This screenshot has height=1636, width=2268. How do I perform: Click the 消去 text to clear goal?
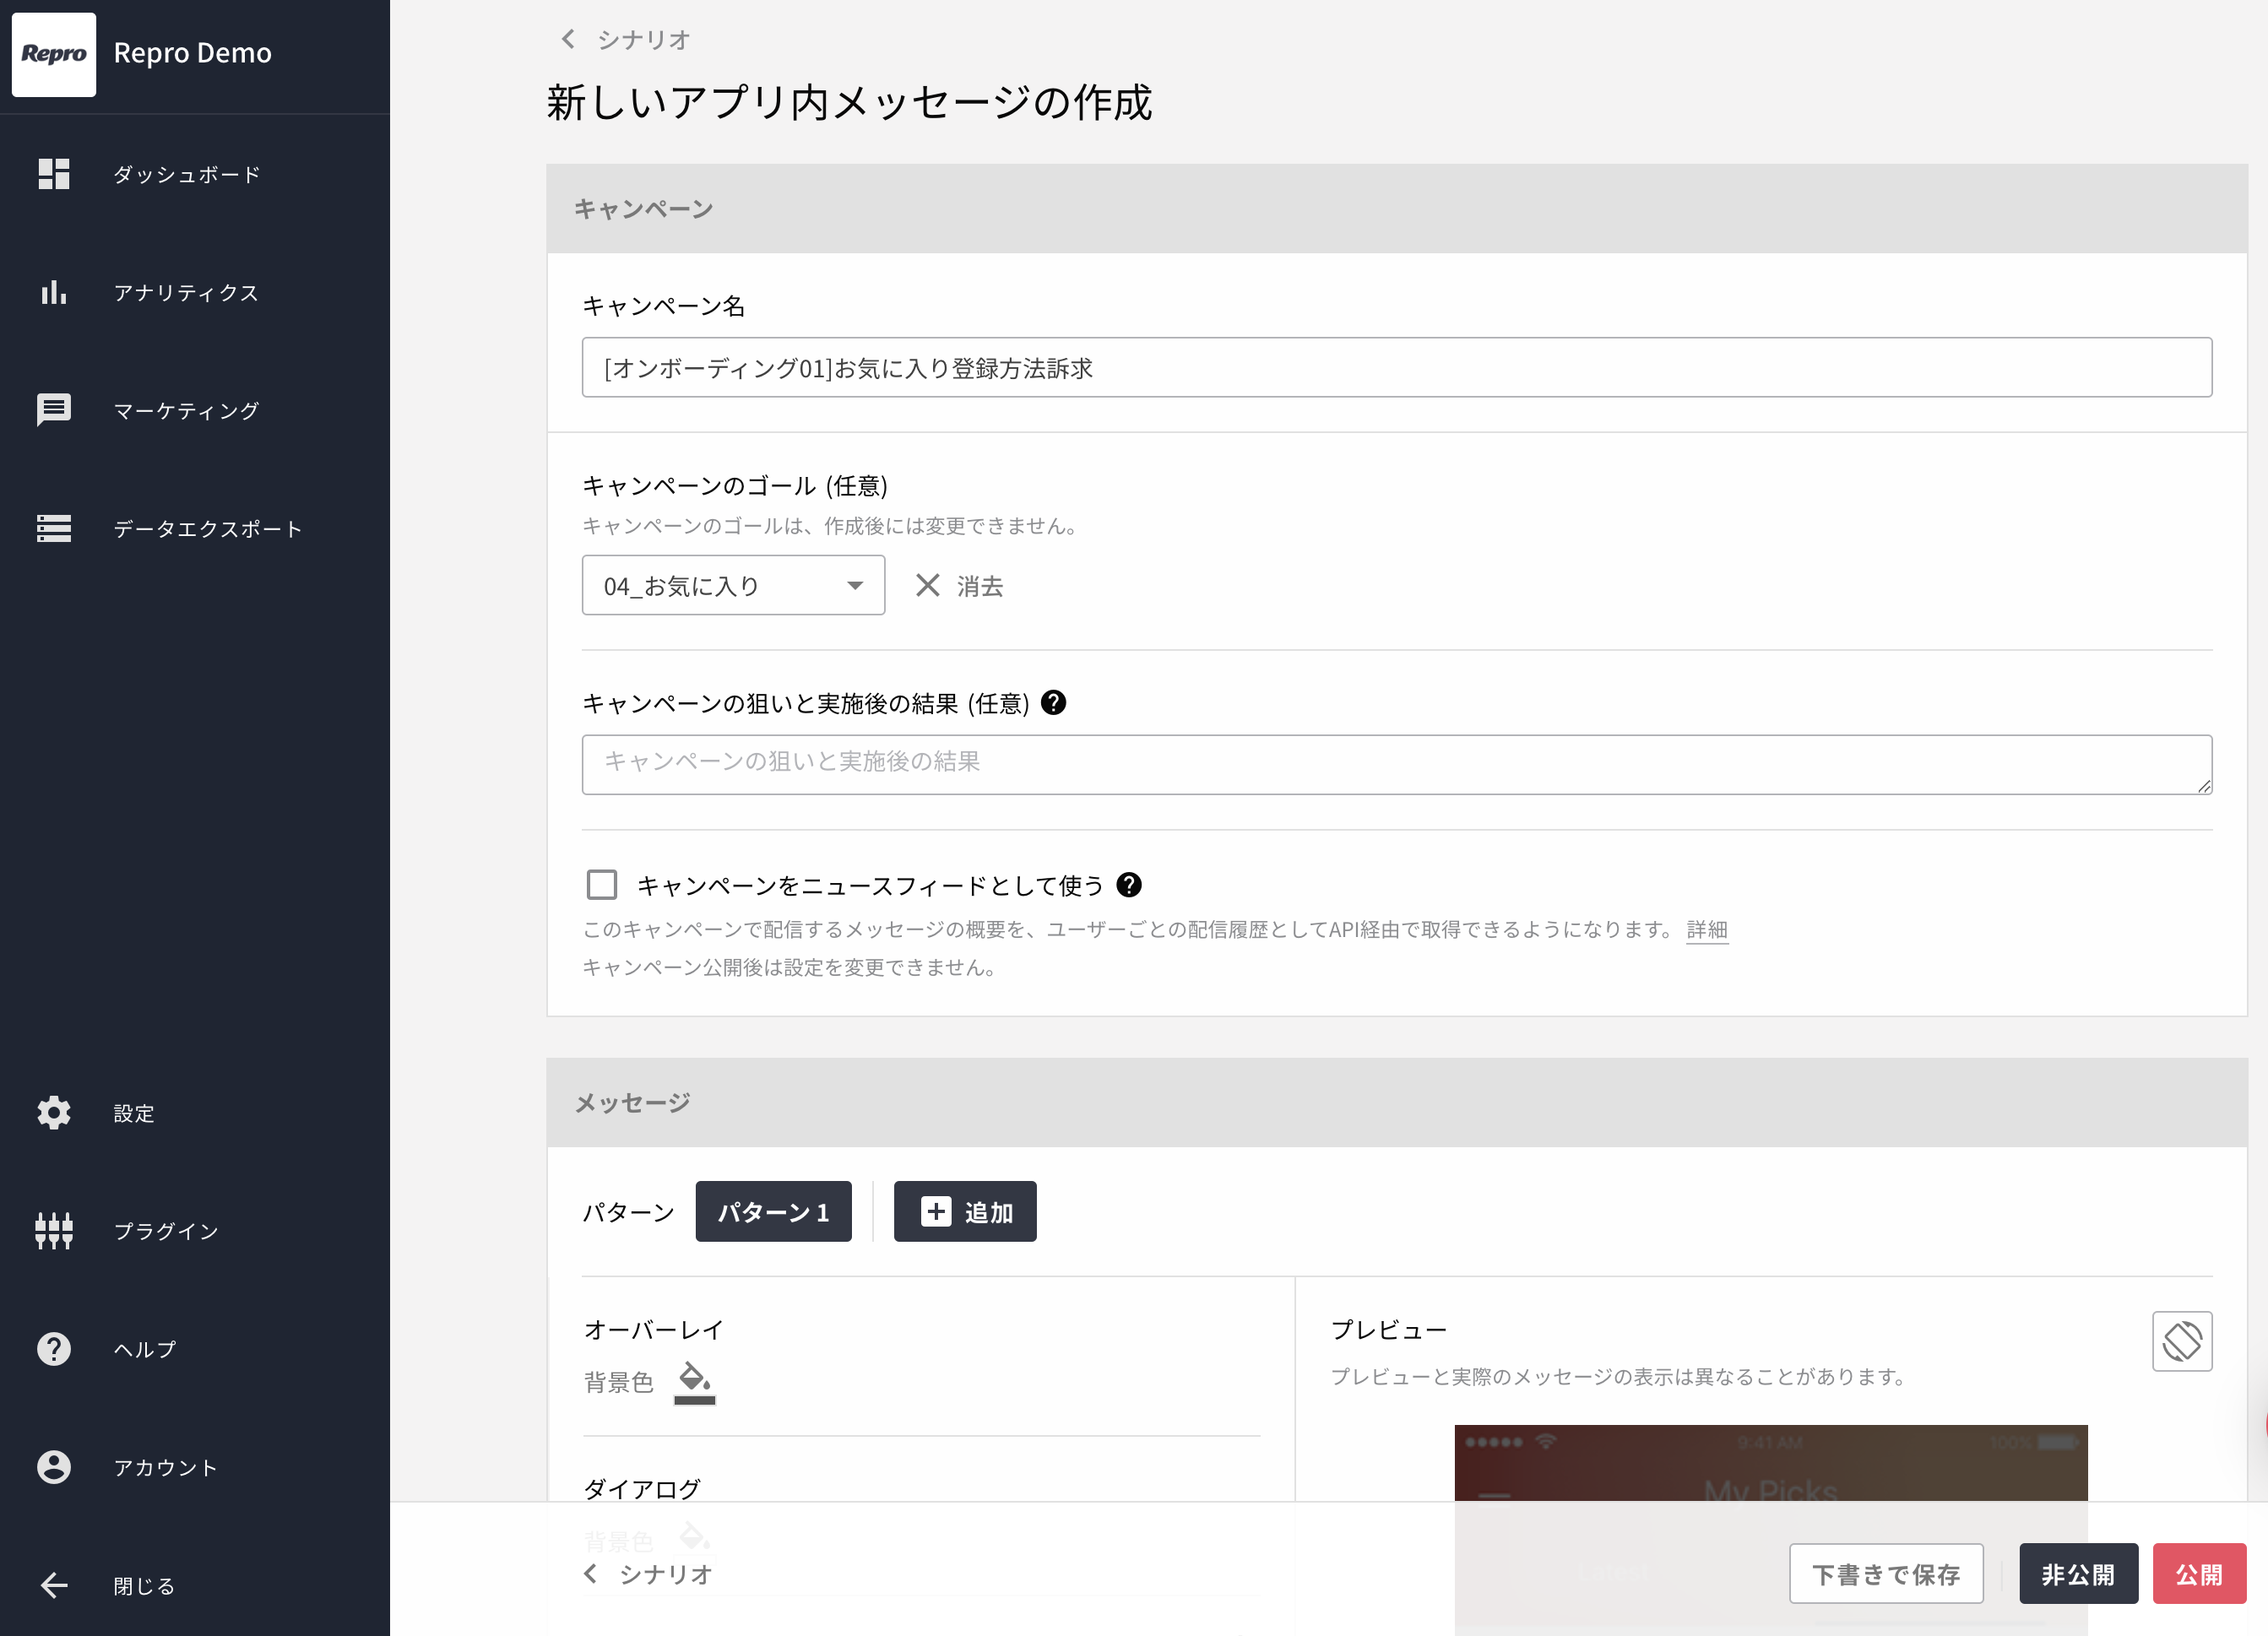[x=980, y=585]
